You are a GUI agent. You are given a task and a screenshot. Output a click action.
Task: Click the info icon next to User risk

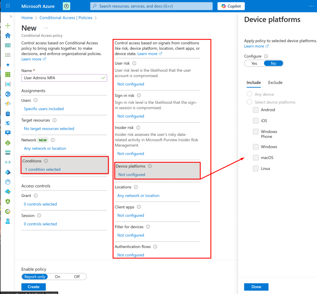pyautogui.click(x=134, y=63)
